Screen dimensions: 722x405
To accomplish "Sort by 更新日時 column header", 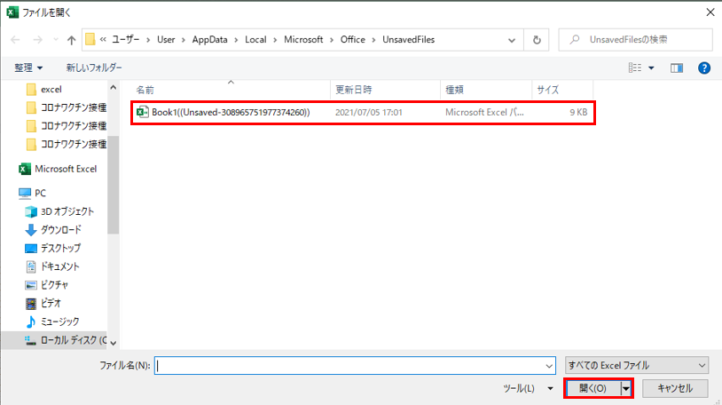I will 352,91.
